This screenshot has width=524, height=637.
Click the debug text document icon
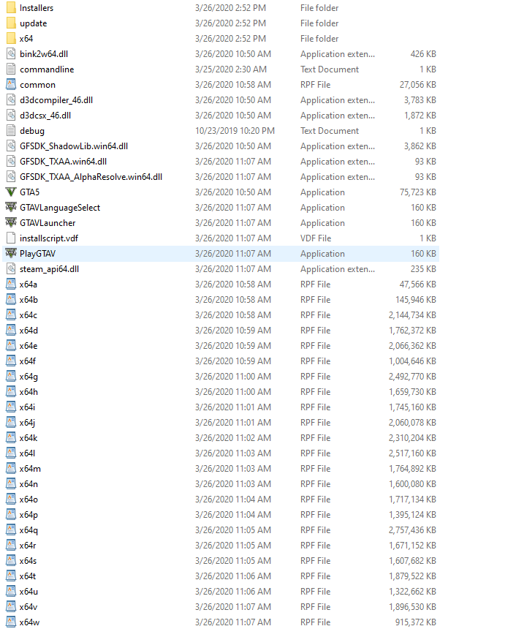(x=12, y=131)
